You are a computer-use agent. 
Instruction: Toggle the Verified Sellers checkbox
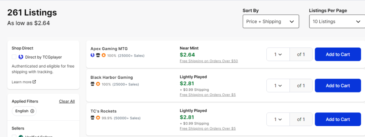pyautogui.click(x=14, y=136)
